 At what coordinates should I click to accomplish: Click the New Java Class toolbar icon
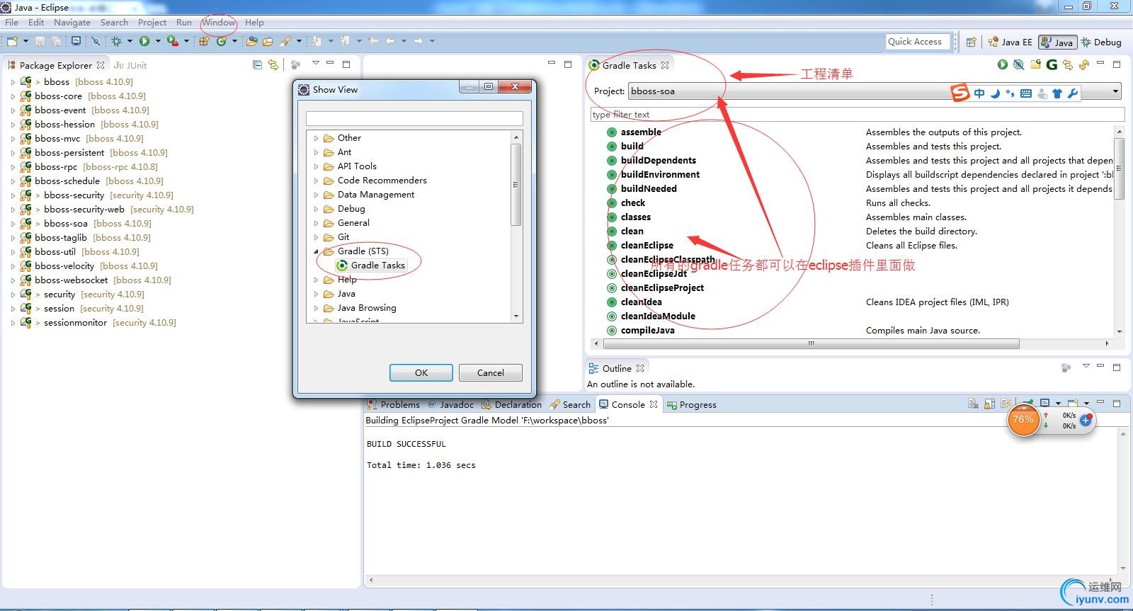pyautogui.click(x=222, y=41)
